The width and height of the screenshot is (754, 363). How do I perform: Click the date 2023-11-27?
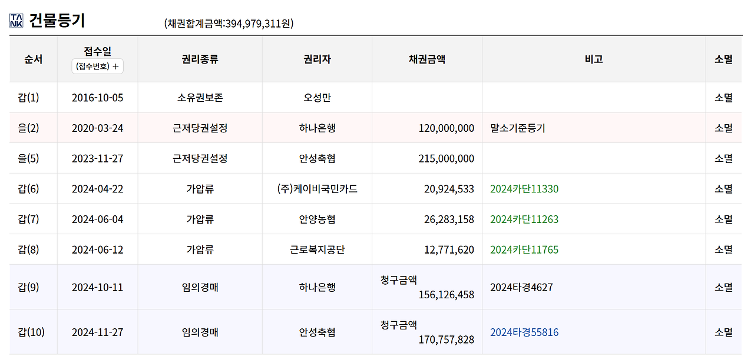(98, 158)
